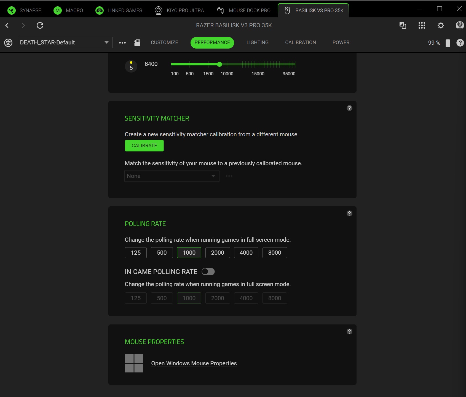466x397 pixels.
Task: Set polling rate to 125
Action: coord(136,253)
